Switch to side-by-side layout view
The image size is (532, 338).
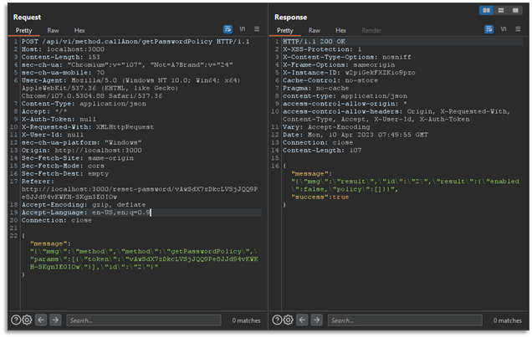[x=487, y=10]
